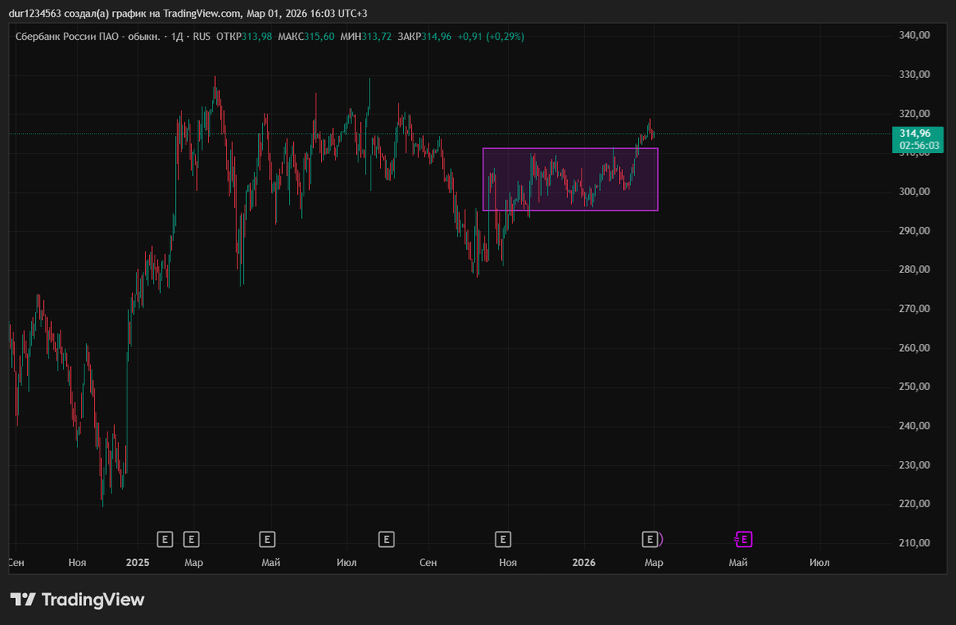Click the 1Д interval in the header
The width and height of the screenshot is (956, 625).
(178, 37)
